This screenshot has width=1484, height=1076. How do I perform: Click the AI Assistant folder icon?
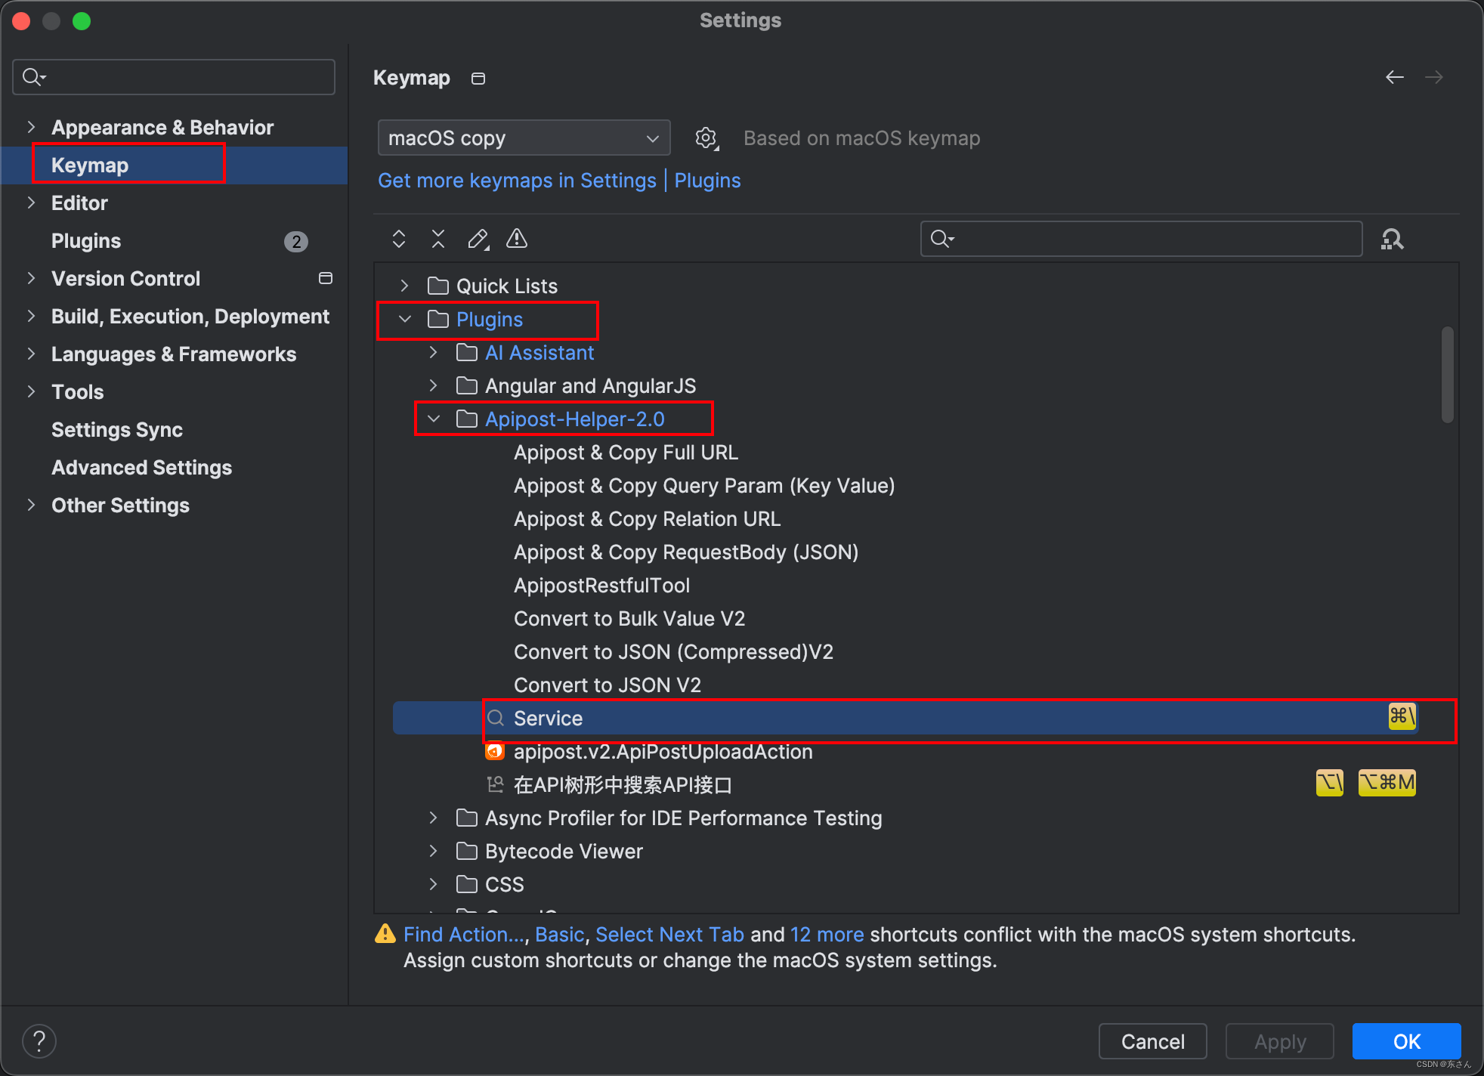[467, 352]
